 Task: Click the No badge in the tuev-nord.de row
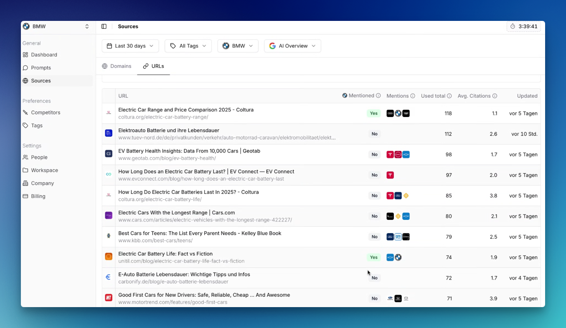[375, 134]
